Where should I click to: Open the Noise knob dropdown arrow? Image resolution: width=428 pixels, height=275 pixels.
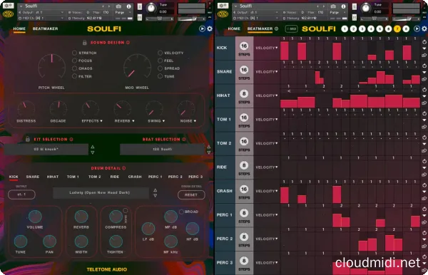click(195, 121)
